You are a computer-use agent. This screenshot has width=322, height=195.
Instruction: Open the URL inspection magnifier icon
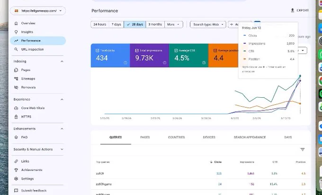point(16,50)
